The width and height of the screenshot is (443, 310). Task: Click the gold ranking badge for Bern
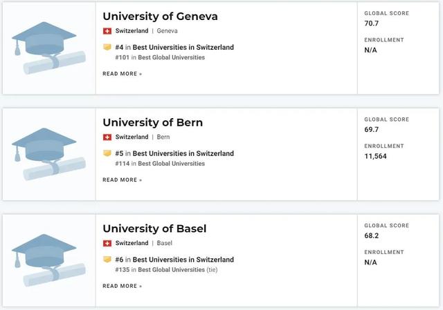click(107, 153)
